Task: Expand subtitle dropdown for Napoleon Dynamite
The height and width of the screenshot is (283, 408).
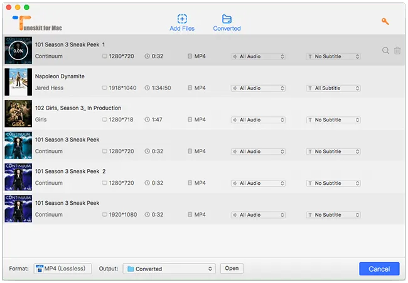Action: pos(333,88)
